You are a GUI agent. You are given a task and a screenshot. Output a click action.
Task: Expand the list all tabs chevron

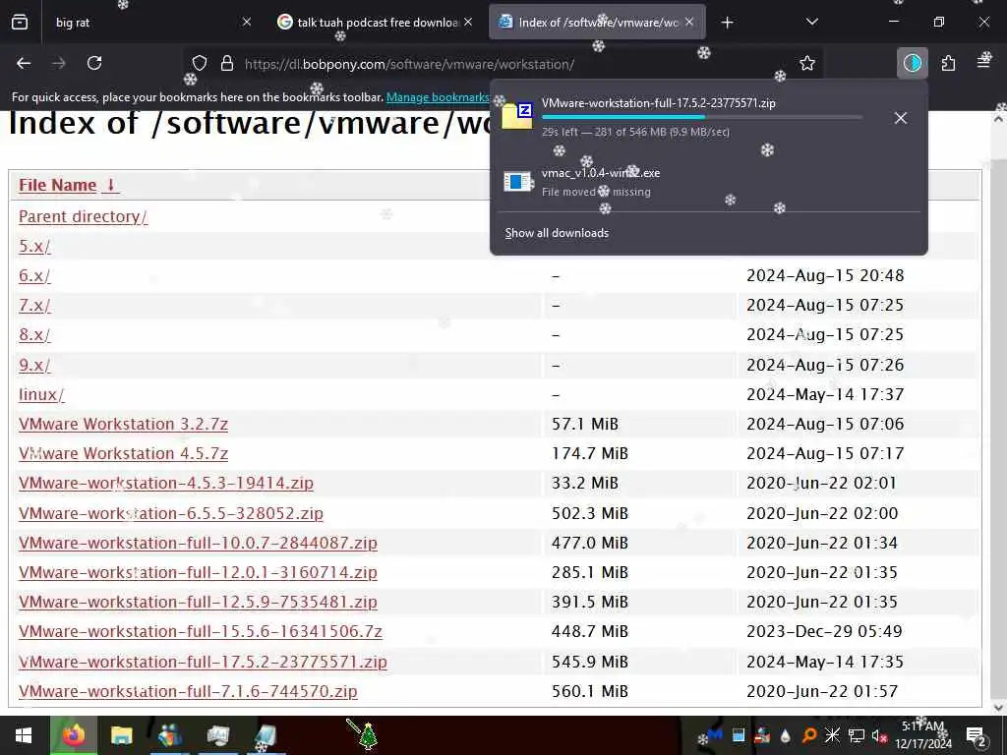pos(811,22)
